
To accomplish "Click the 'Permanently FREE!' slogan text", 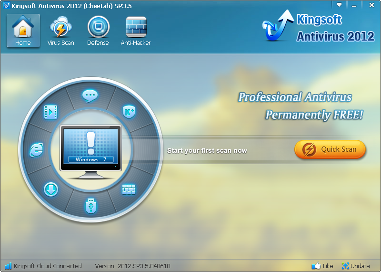I will [x=314, y=115].
